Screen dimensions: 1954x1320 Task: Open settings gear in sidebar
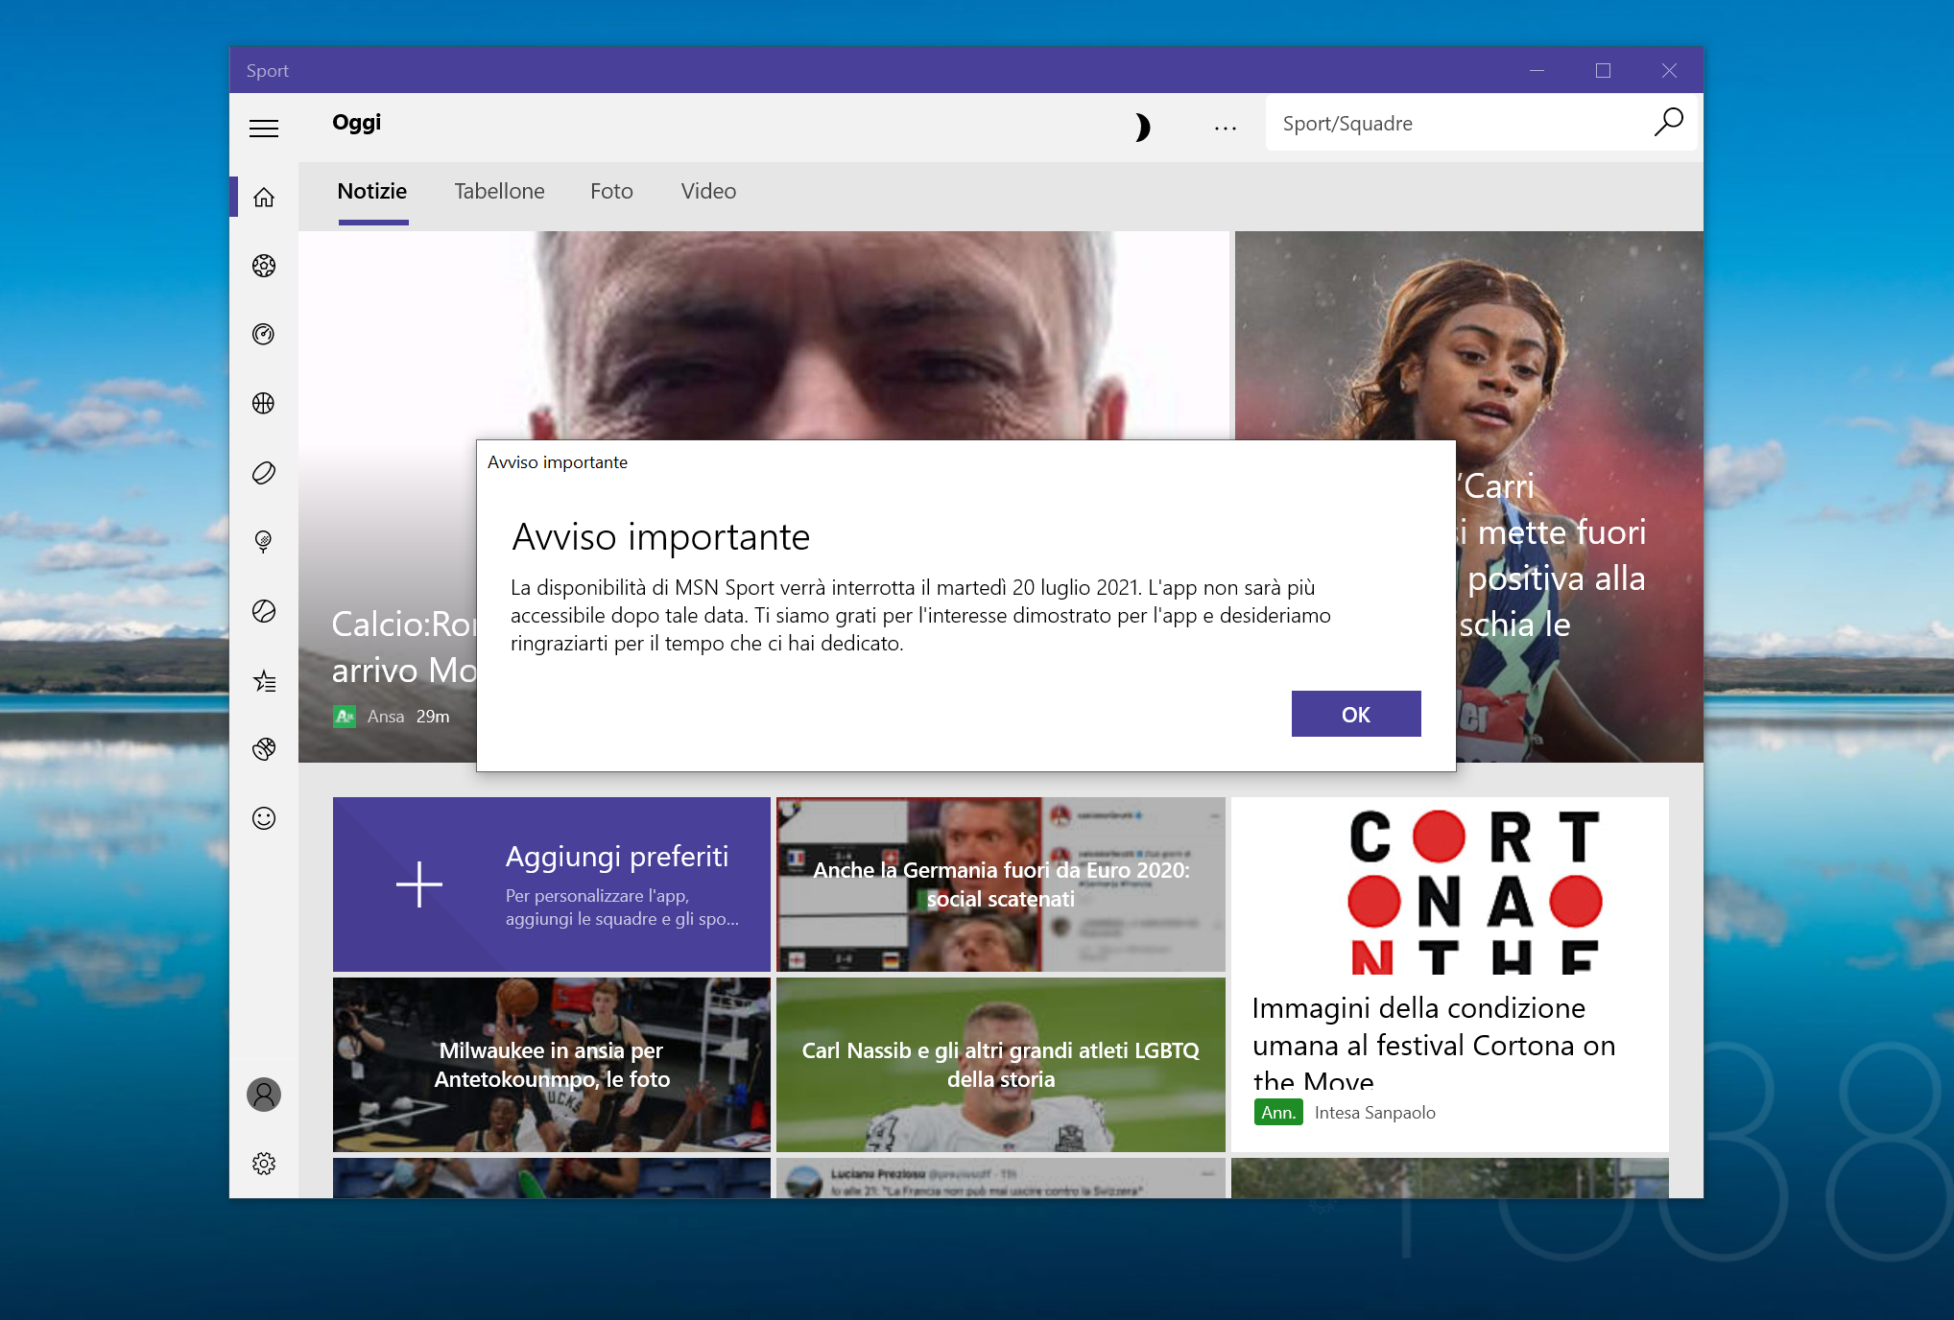point(264,1164)
